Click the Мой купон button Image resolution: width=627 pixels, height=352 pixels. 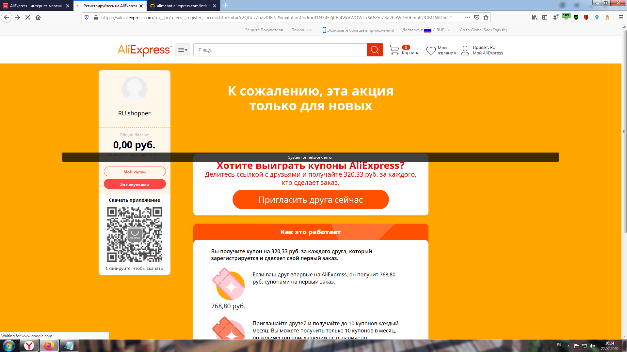135,172
